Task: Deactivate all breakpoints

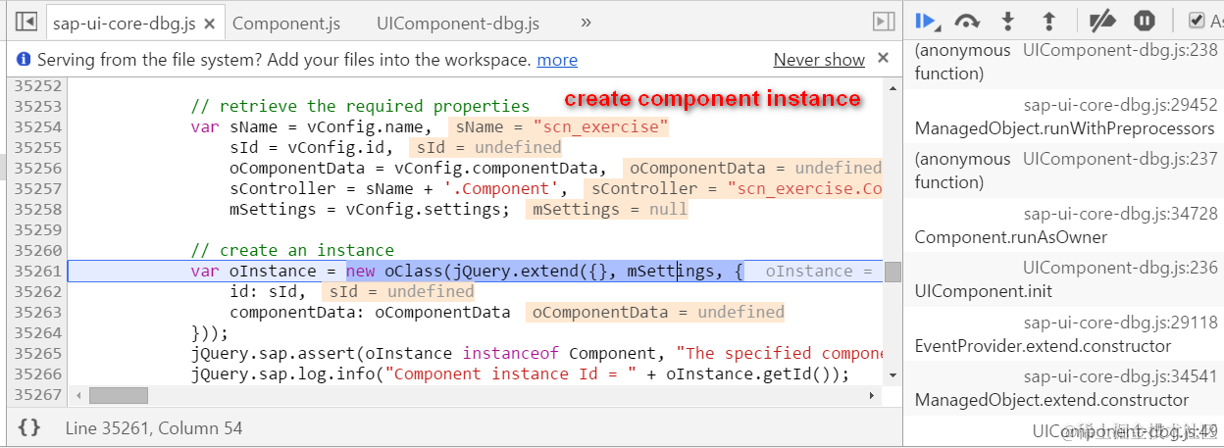Action: [x=1103, y=21]
